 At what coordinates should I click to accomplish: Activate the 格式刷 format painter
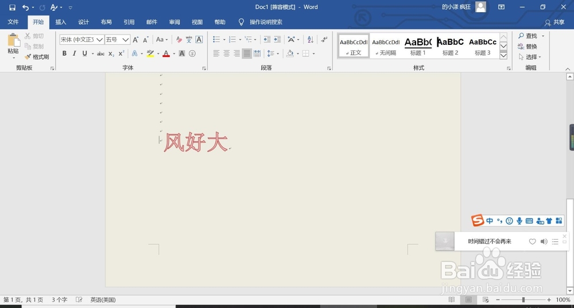coord(37,57)
